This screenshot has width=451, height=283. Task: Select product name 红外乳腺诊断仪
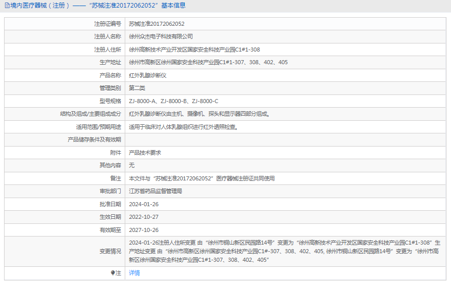pos(147,75)
